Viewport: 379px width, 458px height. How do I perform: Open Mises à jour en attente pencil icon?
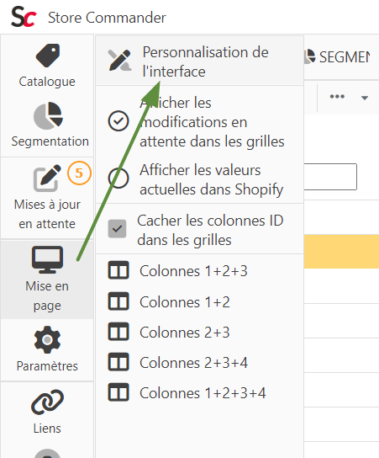pos(47,178)
